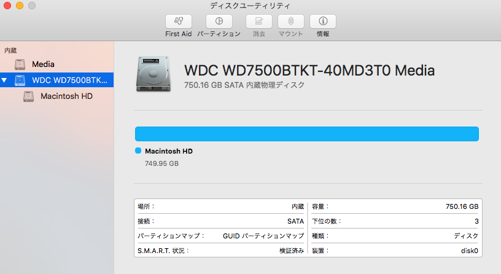Screen dimensions: 501x274
Task: Click the ディスクユーティリティ window title
Action: click(250, 6)
